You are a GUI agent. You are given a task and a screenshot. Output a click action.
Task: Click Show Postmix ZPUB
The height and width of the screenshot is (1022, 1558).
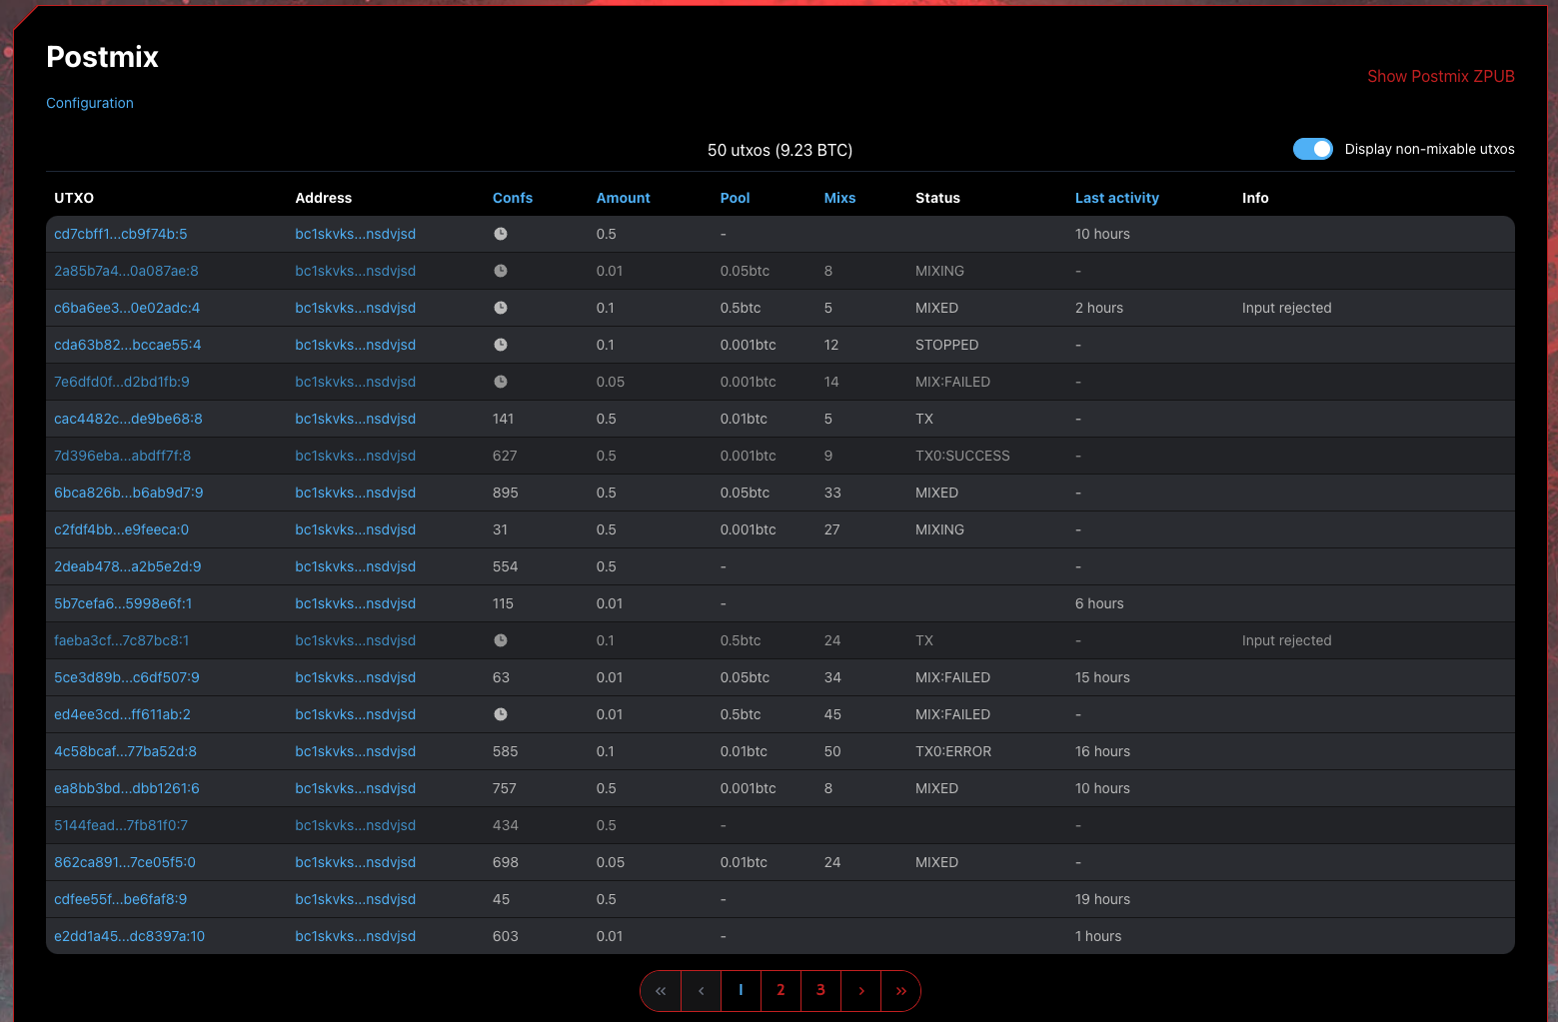pos(1441,76)
